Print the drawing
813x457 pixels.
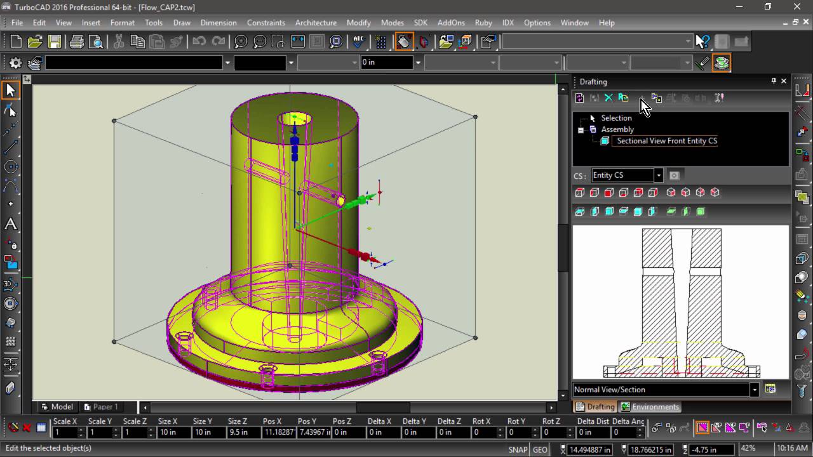click(77, 42)
